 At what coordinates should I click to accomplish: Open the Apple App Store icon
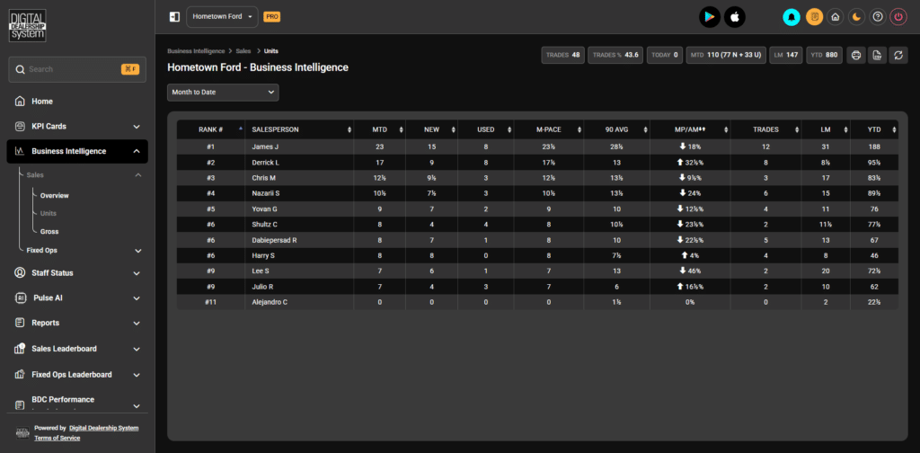click(735, 17)
